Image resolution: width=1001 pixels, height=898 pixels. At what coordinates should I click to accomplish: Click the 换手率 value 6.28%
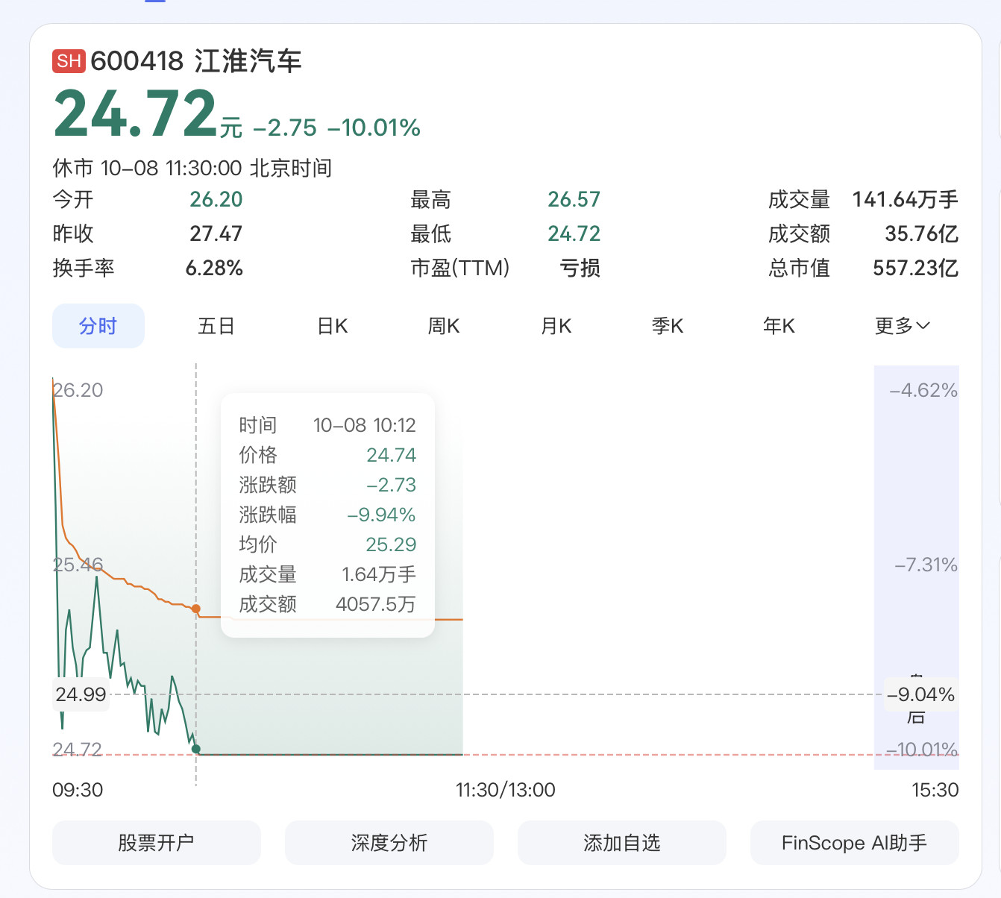tap(214, 268)
